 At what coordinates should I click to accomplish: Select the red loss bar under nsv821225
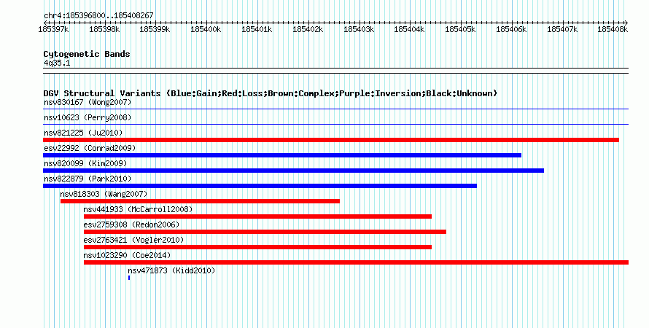coord(331,140)
